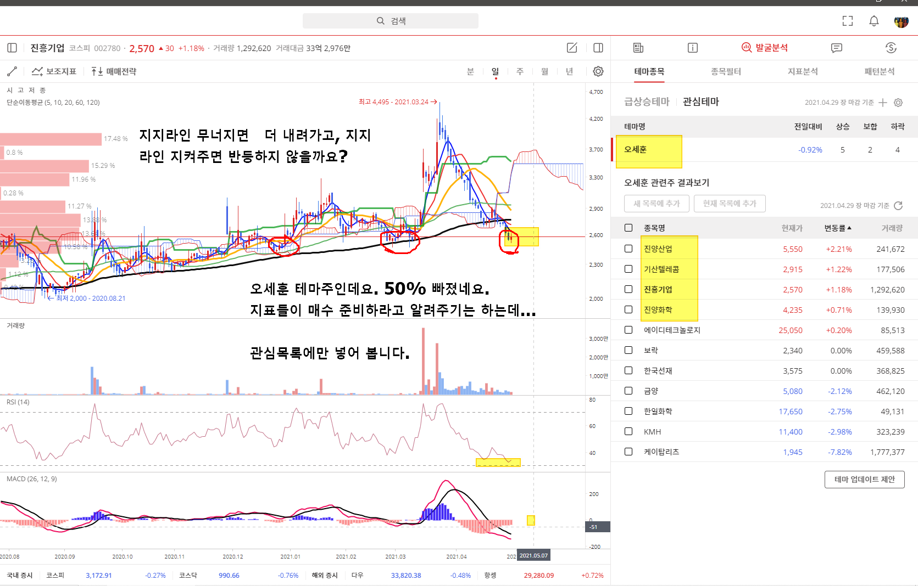Sort by 거래량 column header
The image size is (918, 586).
[892, 228]
